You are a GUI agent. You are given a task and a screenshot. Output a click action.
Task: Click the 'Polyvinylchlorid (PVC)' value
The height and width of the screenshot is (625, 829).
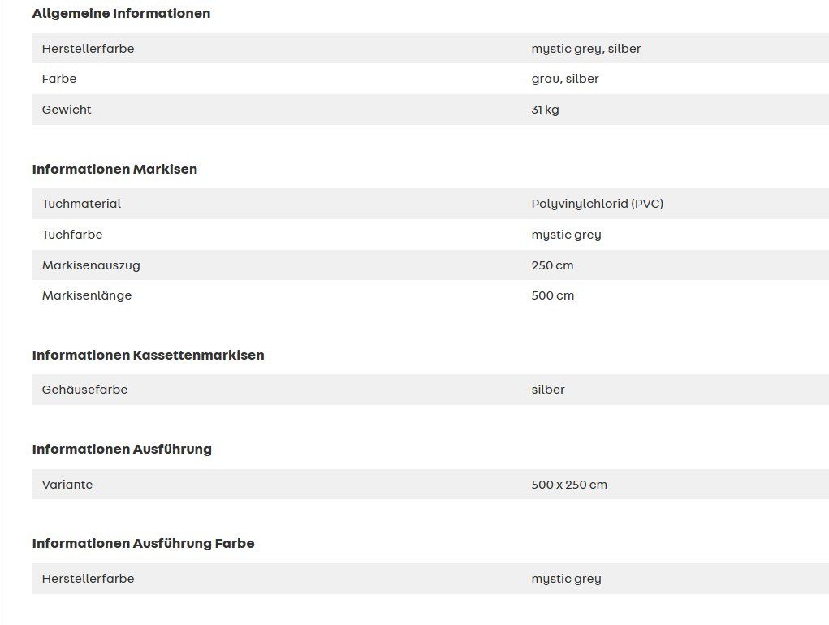[598, 204]
